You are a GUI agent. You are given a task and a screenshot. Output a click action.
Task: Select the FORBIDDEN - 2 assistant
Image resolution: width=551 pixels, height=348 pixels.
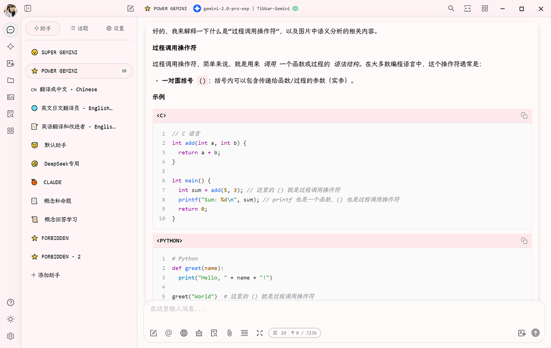point(79,256)
